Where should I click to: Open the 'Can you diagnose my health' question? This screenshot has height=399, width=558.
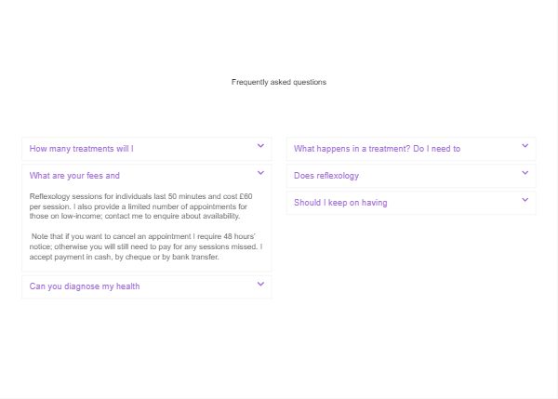click(x=85, y=286)
